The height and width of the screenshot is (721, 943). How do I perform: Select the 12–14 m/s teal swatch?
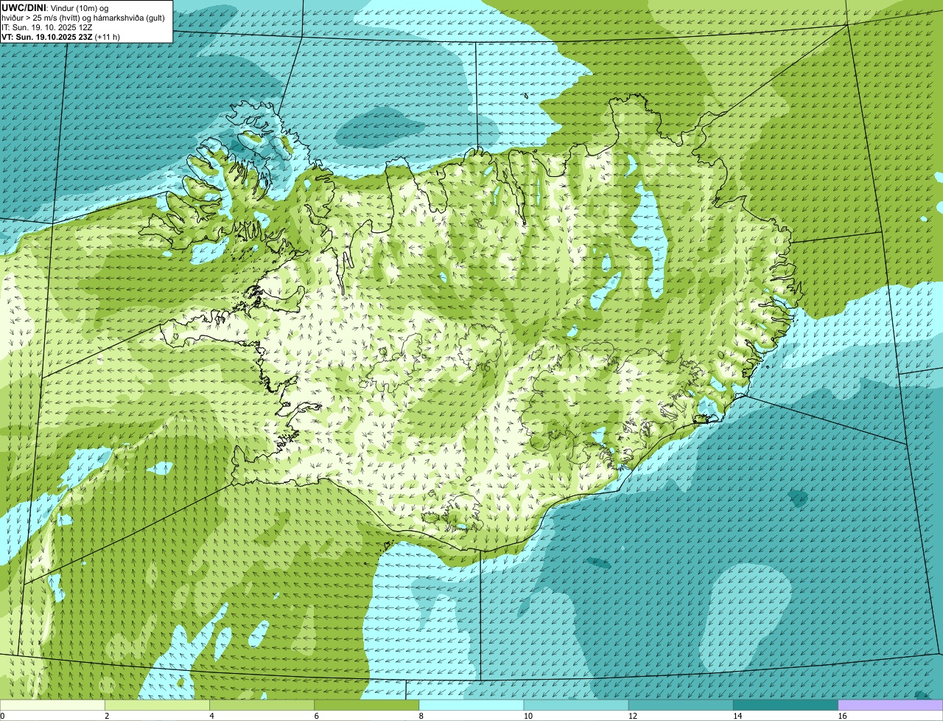coord(681,705)
